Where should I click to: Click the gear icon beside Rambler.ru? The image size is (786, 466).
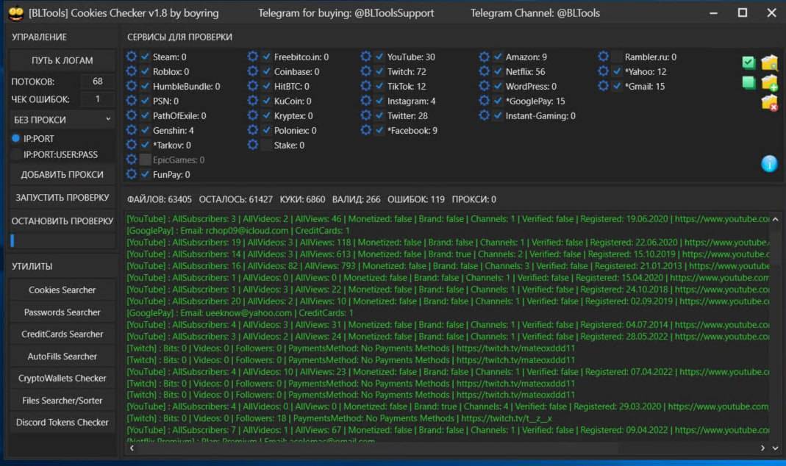604,57
